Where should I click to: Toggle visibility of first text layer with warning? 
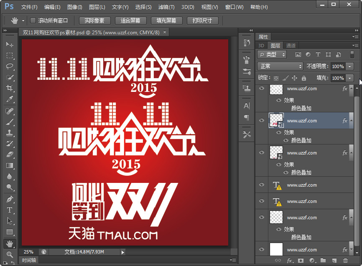coord(262,185)
